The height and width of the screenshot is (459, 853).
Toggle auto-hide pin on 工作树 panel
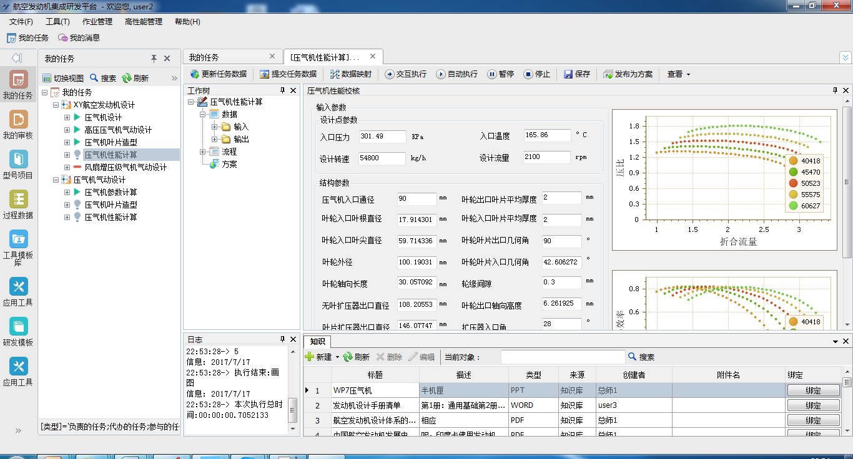[282, 91]
